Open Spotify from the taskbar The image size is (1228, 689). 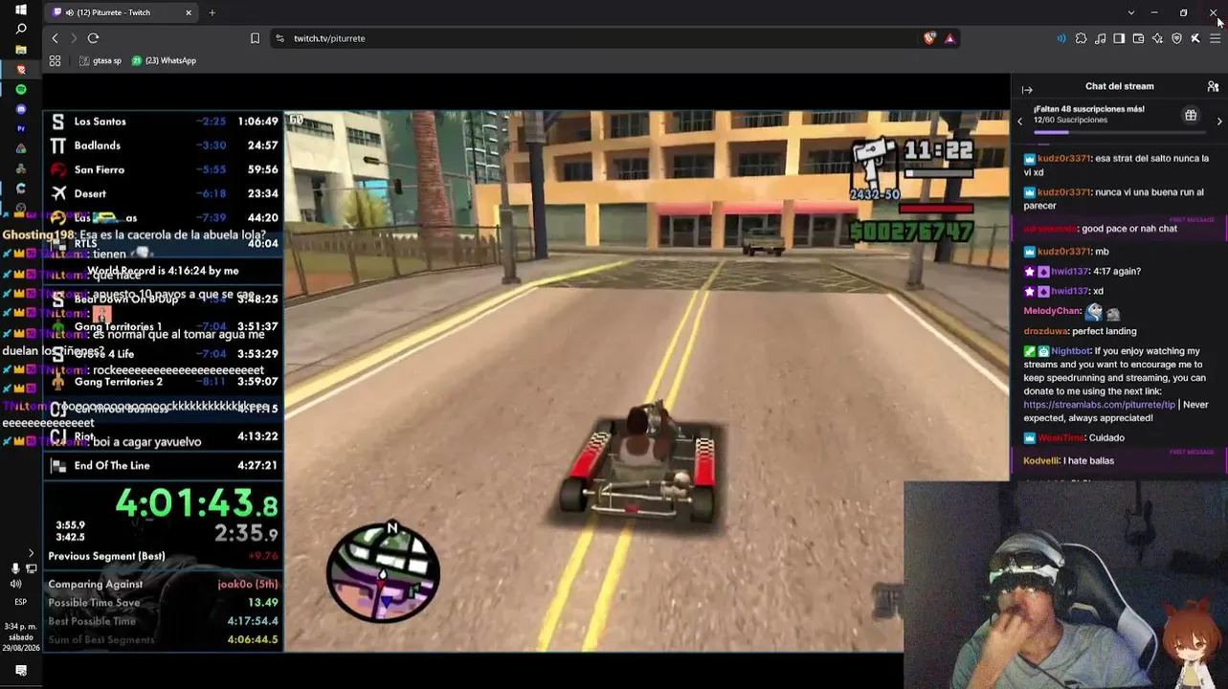(21, 89)
